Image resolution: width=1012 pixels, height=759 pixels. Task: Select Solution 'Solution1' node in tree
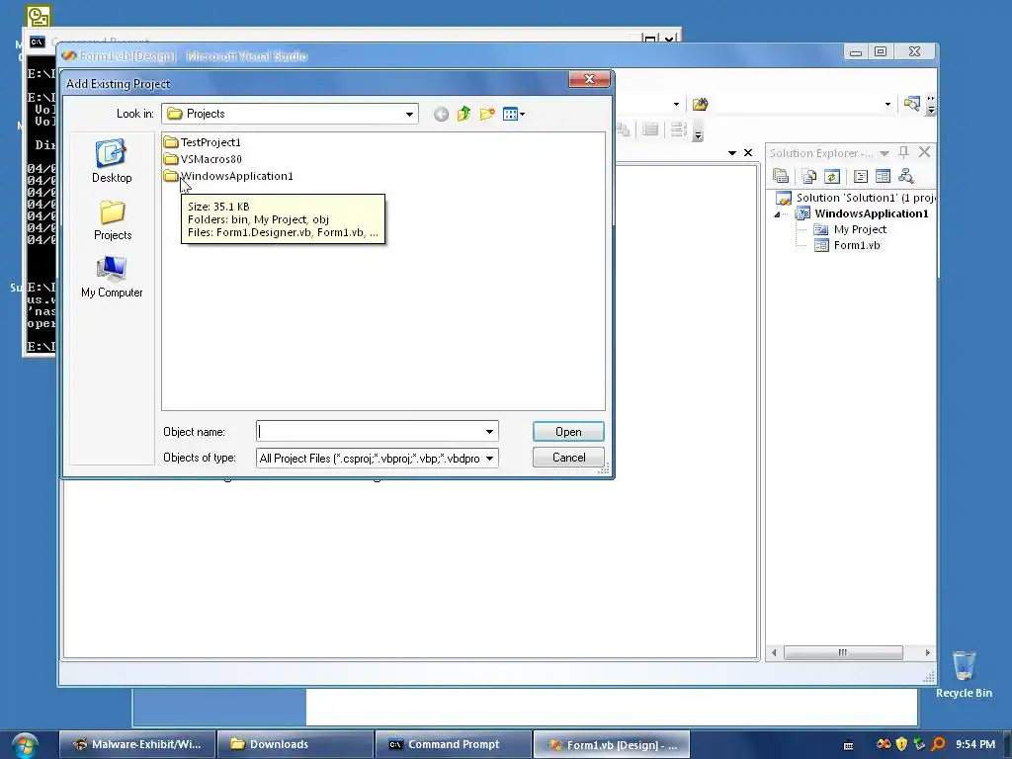click(856, 198)
